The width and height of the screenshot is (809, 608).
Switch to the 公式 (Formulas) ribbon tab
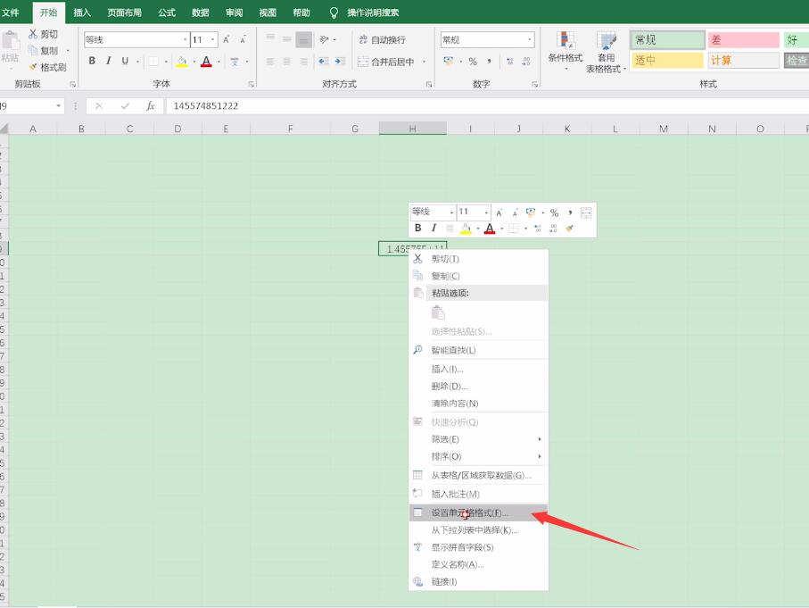click(x=167, y=12)
